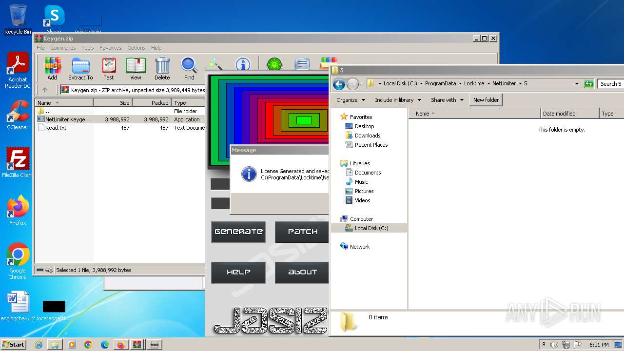Image resolution: width=624 pixels, height=351 pixels.
Task: Open the Share with dropdown
Action: (447, 100)
